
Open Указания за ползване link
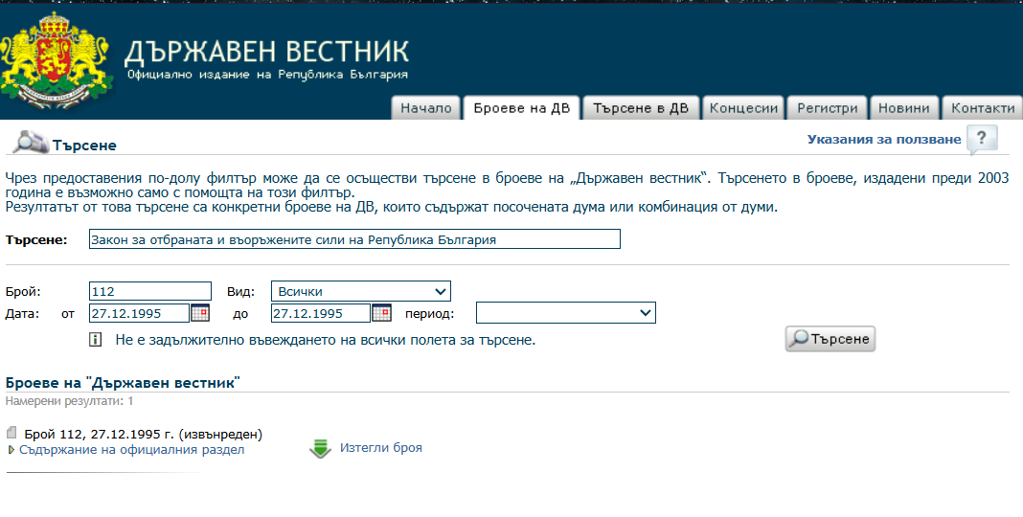click(884, 140)
